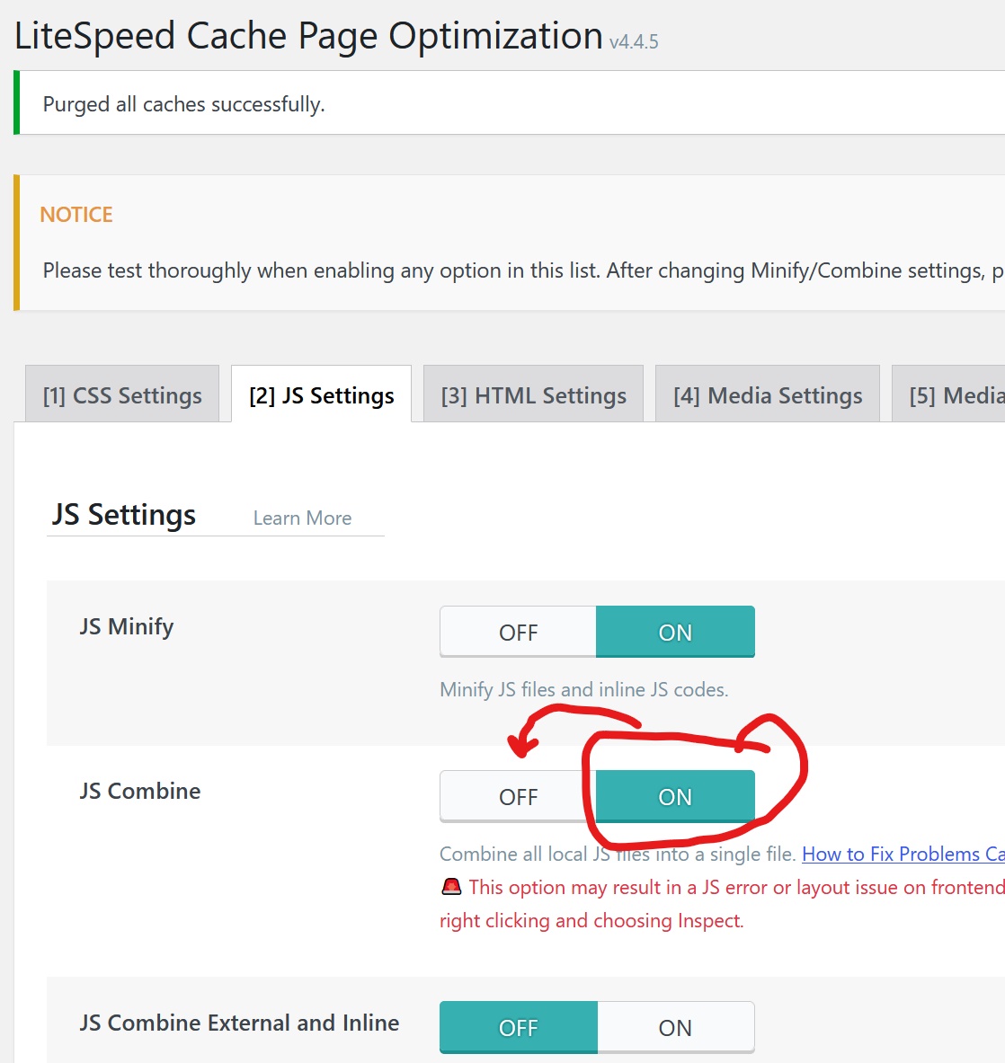
Task: Click the red siren warning icon
Action: [450, 886]
